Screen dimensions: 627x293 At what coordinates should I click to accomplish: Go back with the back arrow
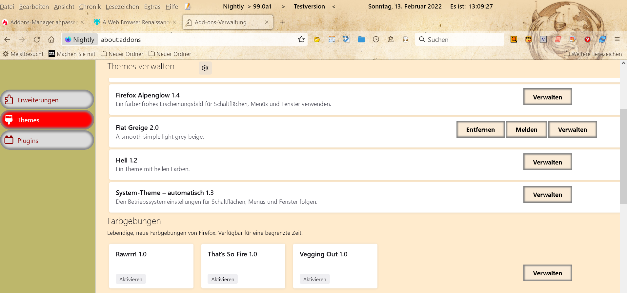coord(7,40)
